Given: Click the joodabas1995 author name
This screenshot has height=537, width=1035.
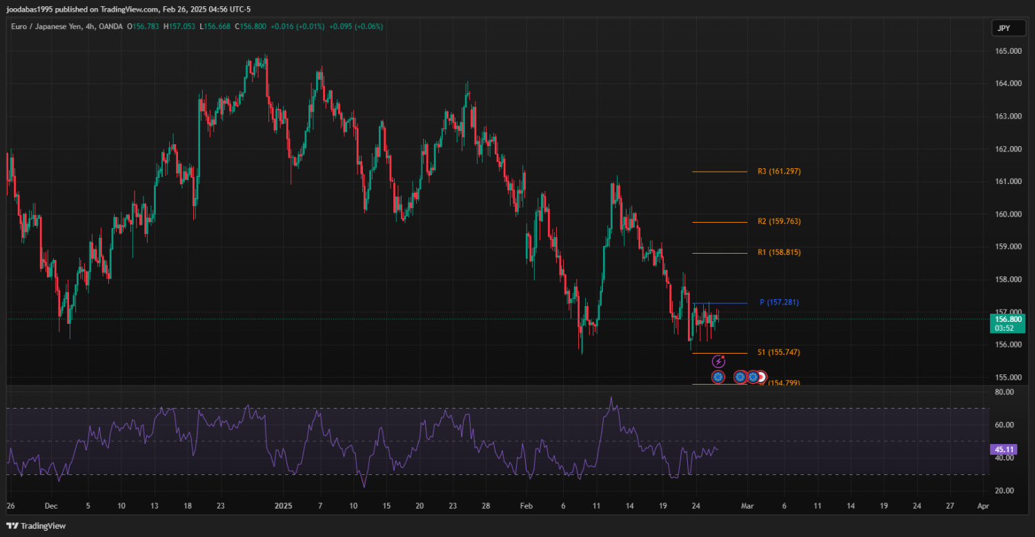Looking at the screenshot, I should [32, 10].
